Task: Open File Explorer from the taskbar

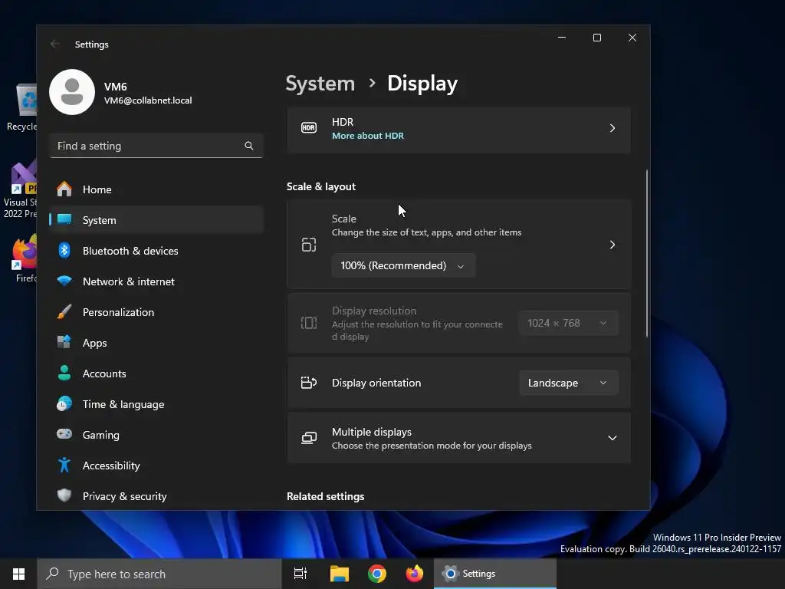Action: [340, 574]
